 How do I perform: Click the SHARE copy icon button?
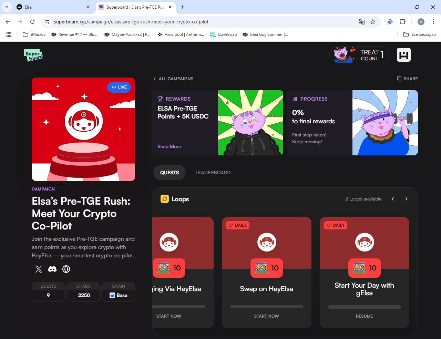click(x=407, y=79)
